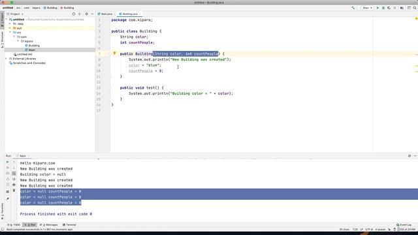
Task: Toggle the Favorites tool window stripe button
Action: [x=2, y=211]
